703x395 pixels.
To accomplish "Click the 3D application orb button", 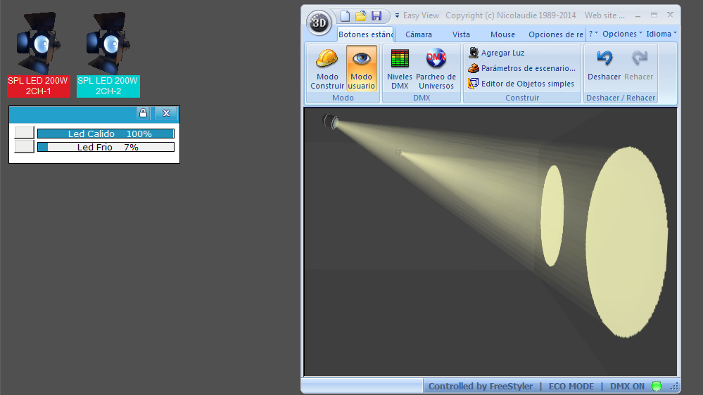I will 319,22.
